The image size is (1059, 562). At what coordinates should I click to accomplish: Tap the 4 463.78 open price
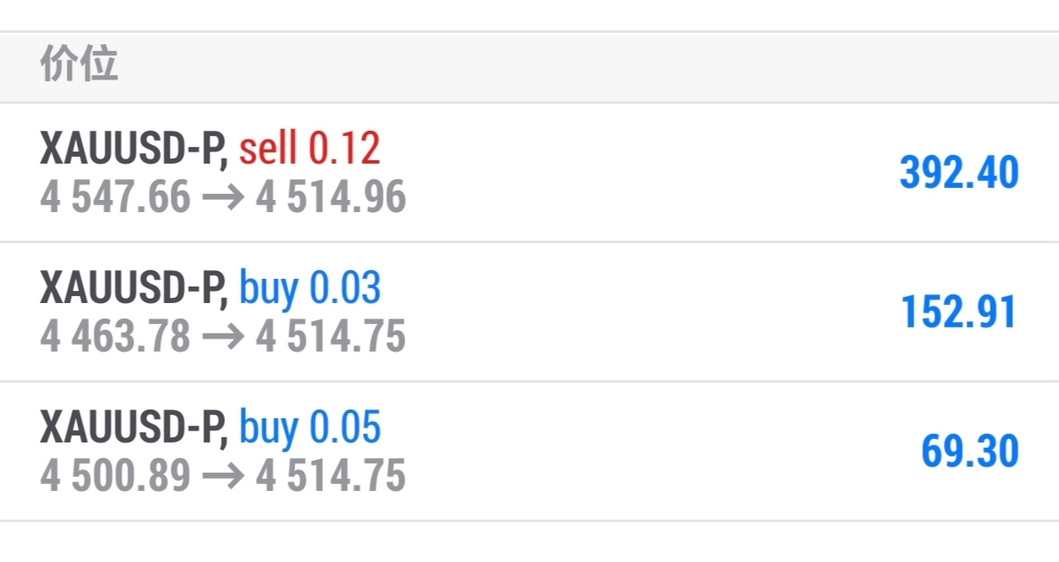114,337
